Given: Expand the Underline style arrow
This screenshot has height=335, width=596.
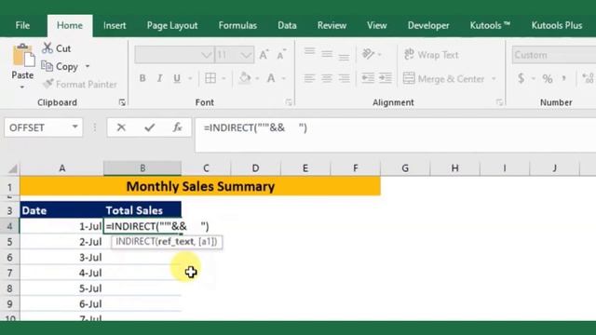Looking at the screenshot, I should coord(190,78).
